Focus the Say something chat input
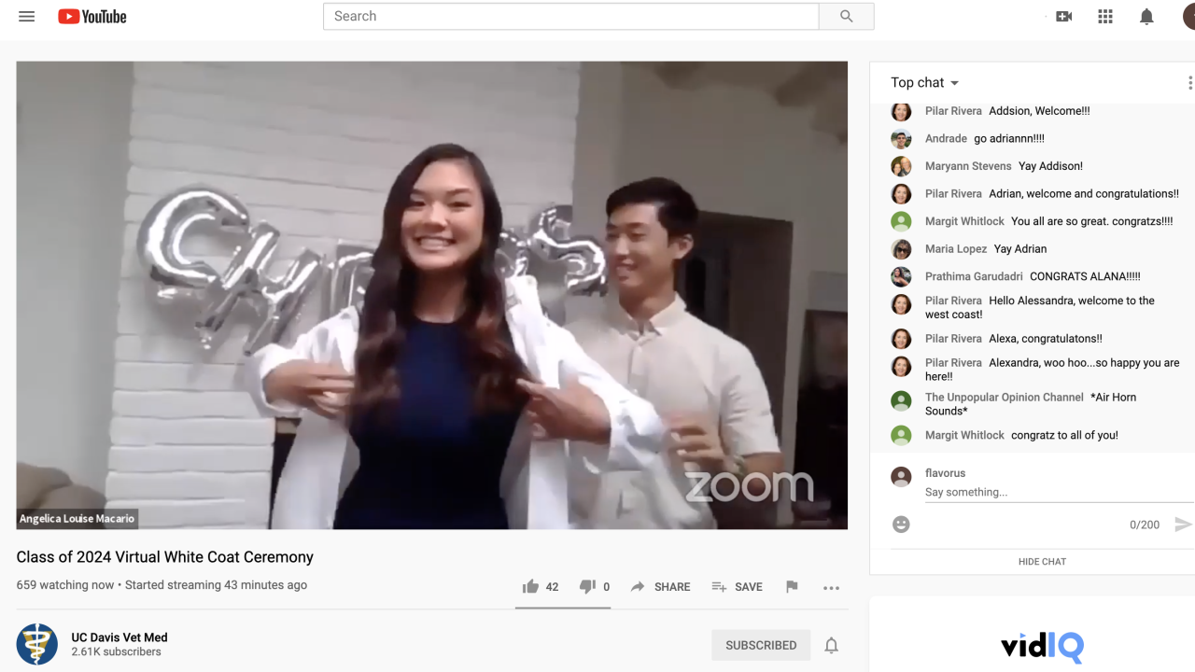Viewport: 1195px width, 672px height. click(1027, 492)
